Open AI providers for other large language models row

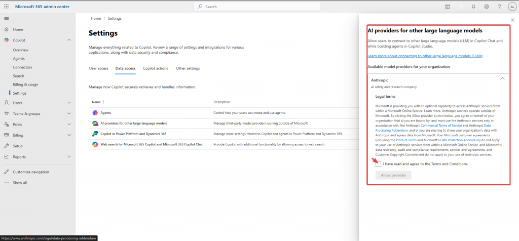[x=224, y=124]
